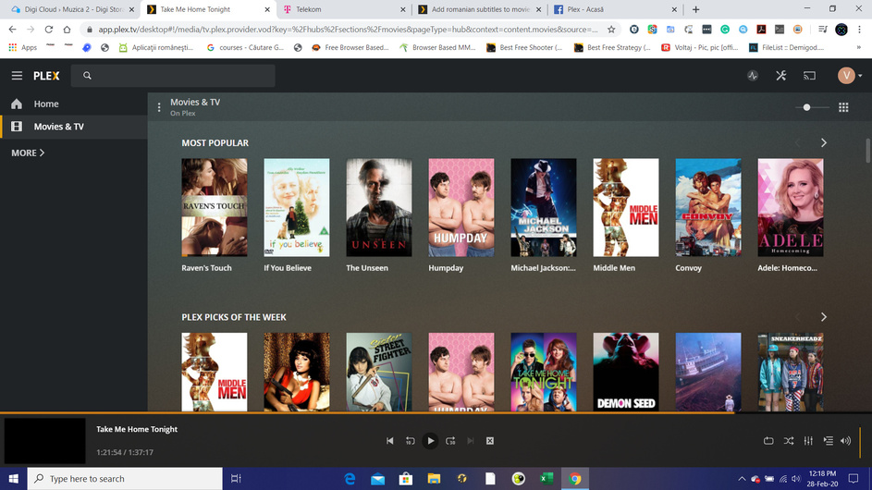Open the user account avatar menu
This screenshot has width=872, height=490.
point(849,76)
